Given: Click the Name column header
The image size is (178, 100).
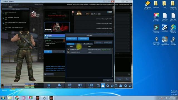Looking at the screenshot, I should 72,47.
